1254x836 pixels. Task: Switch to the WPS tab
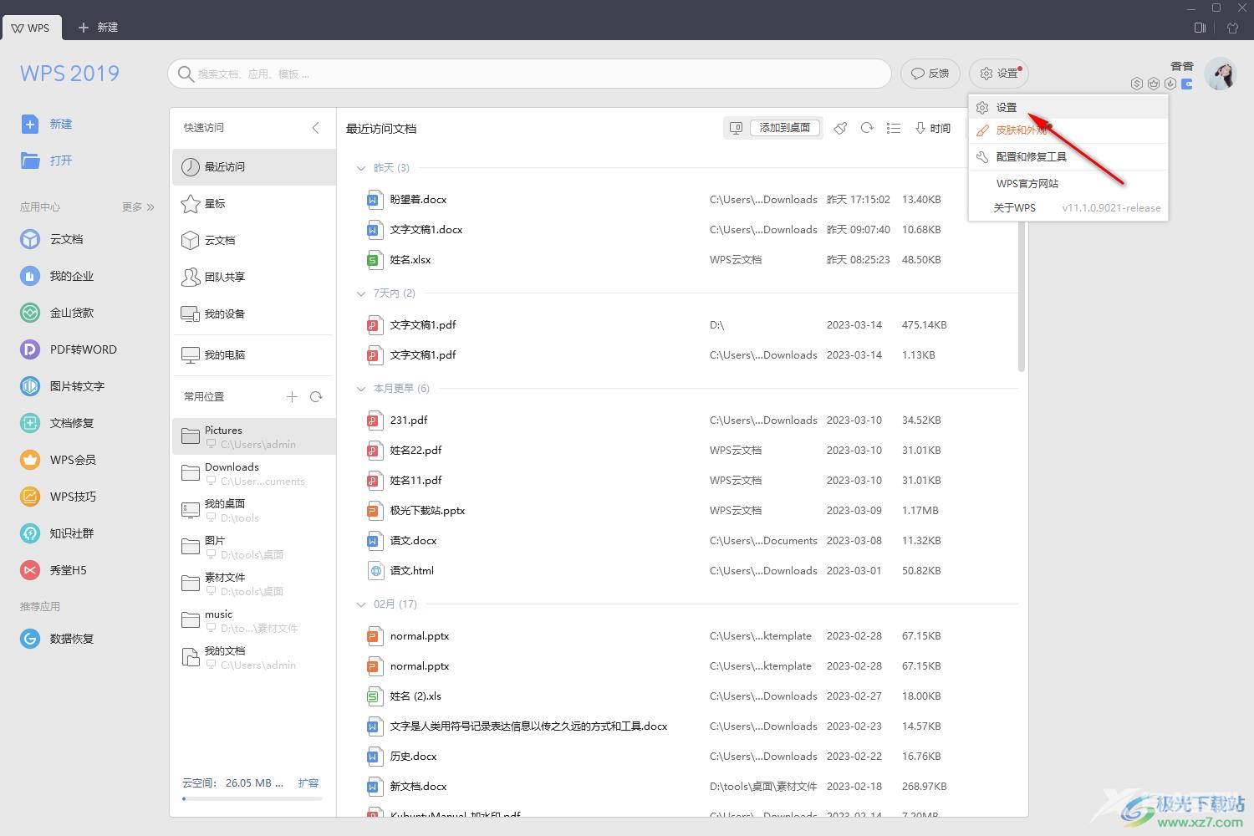coord(32,28)
